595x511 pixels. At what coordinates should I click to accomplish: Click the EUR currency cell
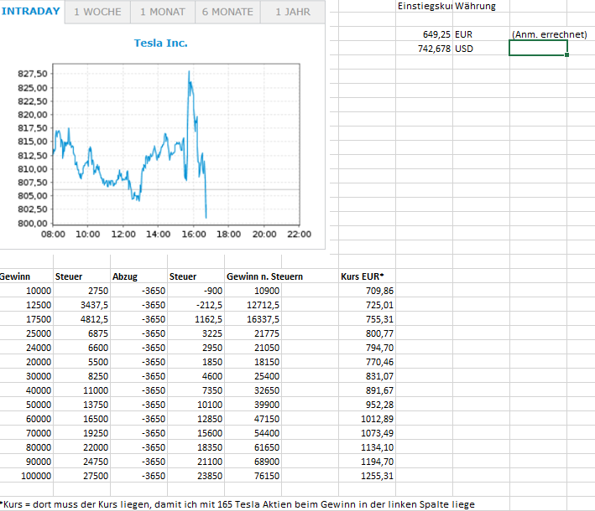pos(464,34)
